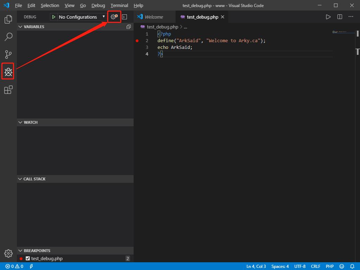Open the File menu
The height and width of the screenshot is (270, 360).
pos(18,5)
